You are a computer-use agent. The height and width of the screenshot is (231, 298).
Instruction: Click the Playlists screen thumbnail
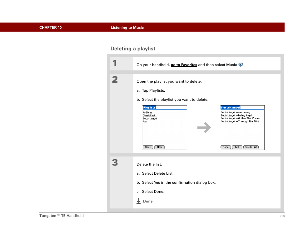click(x=165, y=128)
